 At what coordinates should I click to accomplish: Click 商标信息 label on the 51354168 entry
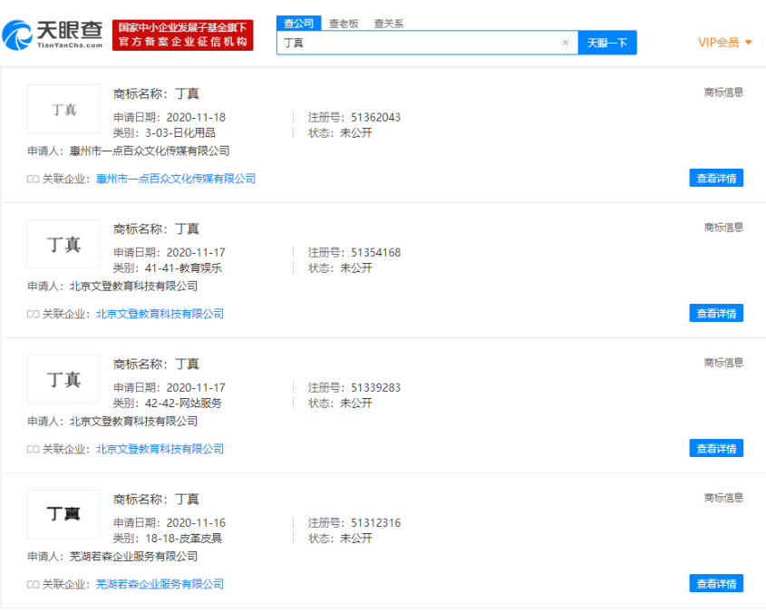point(723,228)
